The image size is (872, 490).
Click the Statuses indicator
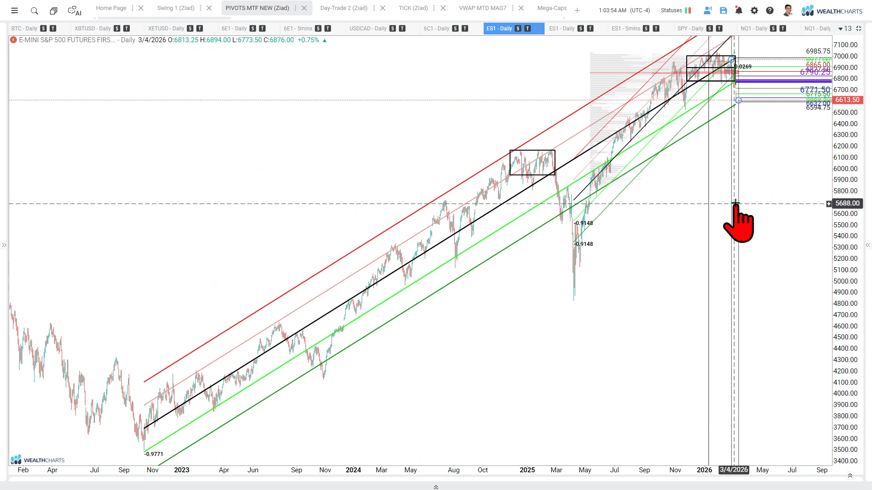click(675, 10)
